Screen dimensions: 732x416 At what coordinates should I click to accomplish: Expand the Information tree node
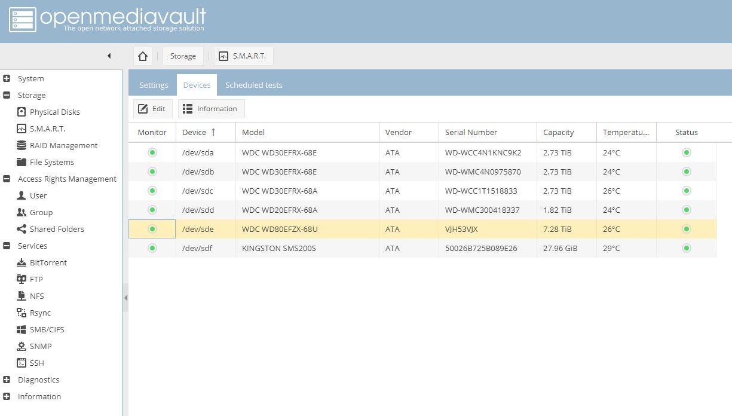pyautogui.click(x=7, y=396)
